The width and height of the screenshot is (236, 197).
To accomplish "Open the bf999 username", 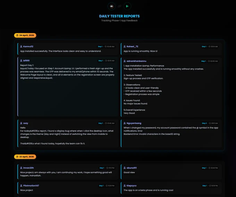I will (x=26, y=61).
